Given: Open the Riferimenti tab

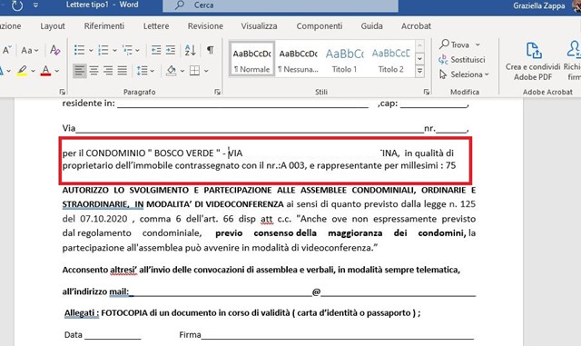Looking at the screenshot, I should 104,26.
